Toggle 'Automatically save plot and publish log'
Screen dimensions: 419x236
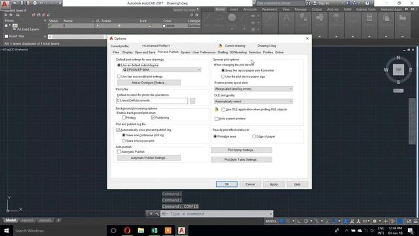tap(118, 130)
